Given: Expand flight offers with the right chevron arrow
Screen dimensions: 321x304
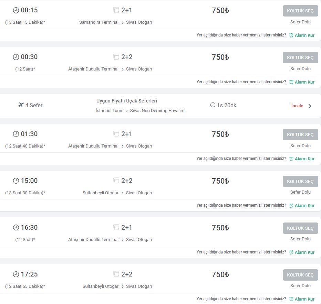Looking at the screenshot, I should 310,106.
